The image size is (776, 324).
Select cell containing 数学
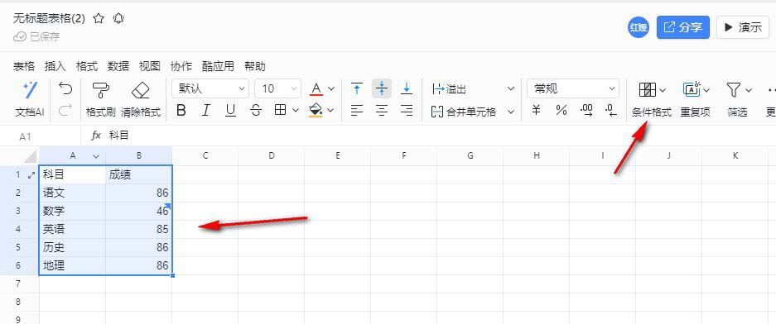tap(72, 211)
